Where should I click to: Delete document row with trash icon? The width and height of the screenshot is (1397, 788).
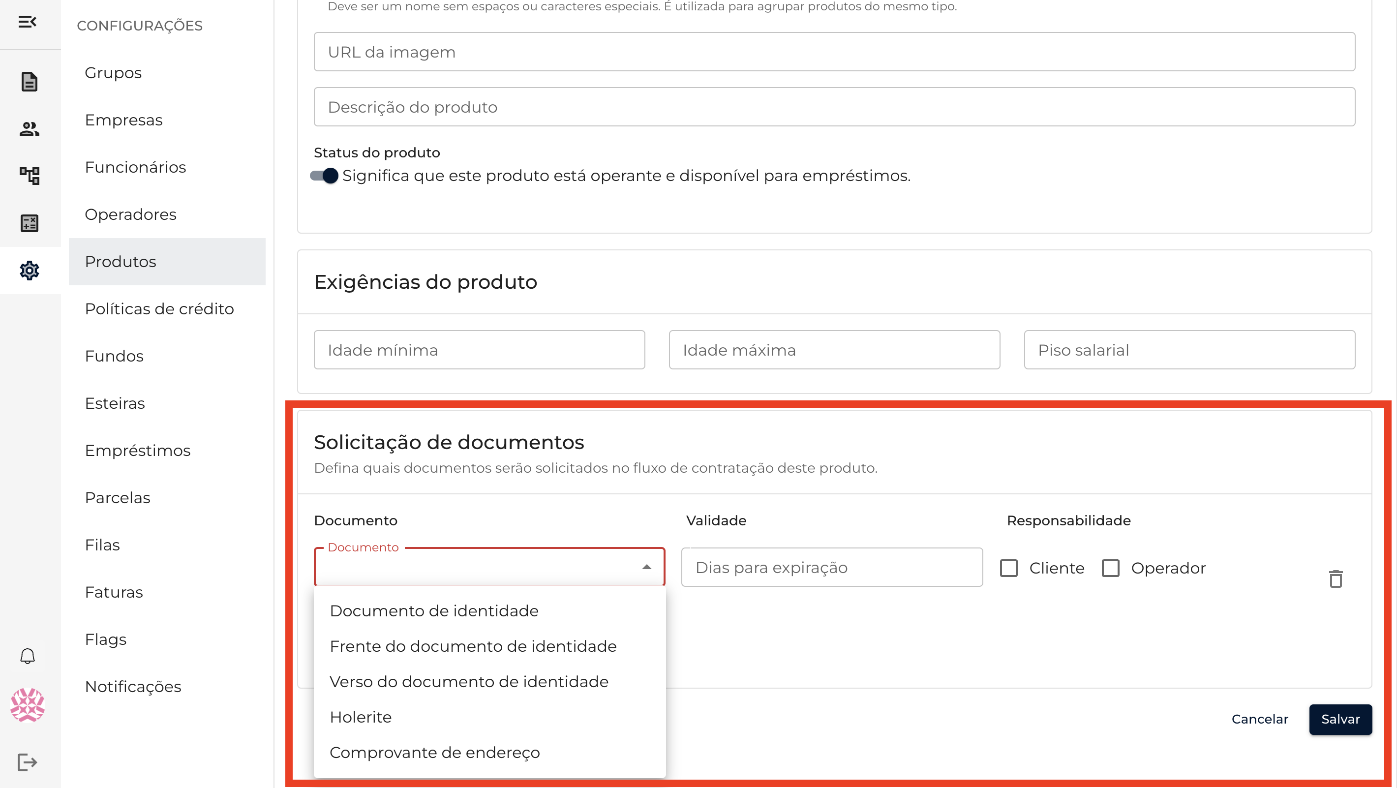coord(1335,578)
